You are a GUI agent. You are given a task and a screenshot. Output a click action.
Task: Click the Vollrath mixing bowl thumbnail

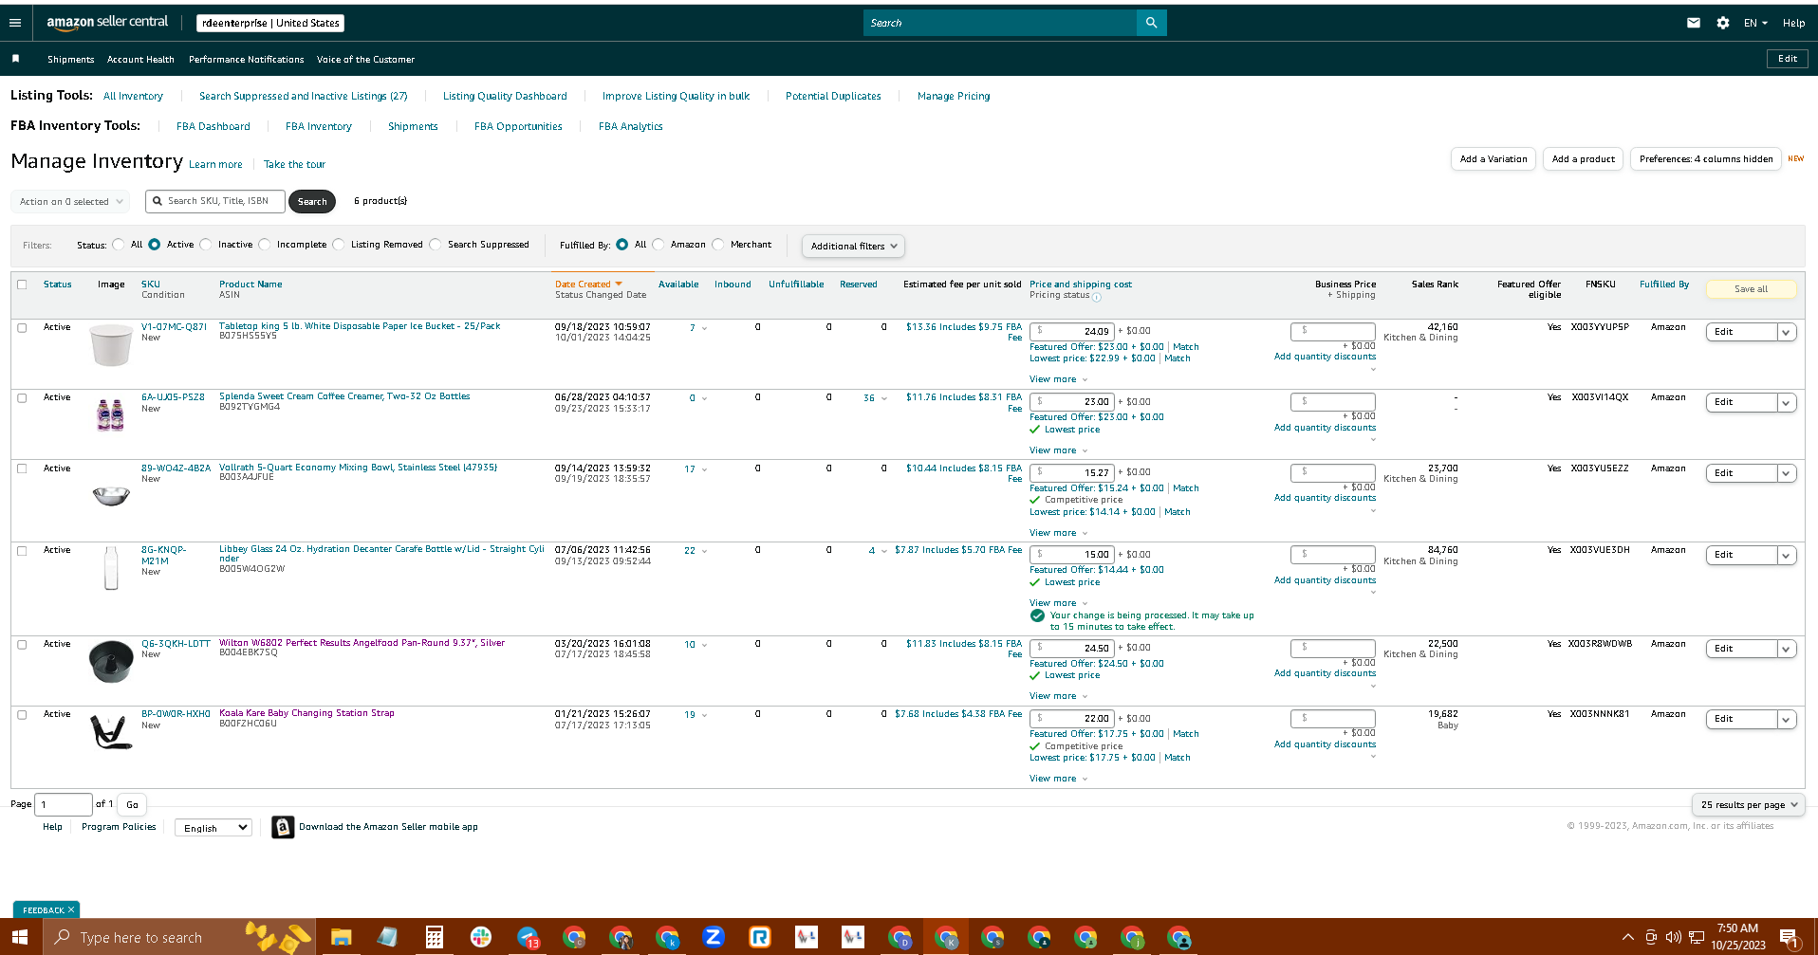tap(111, 495)
